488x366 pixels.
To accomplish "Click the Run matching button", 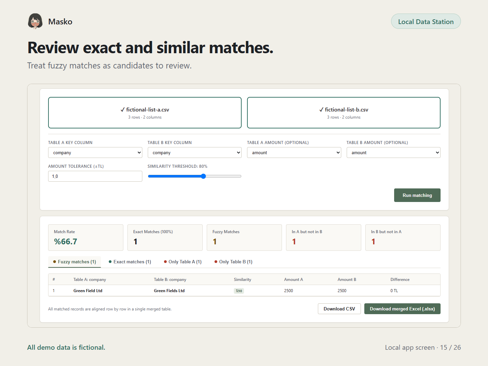I will (417, 195).
